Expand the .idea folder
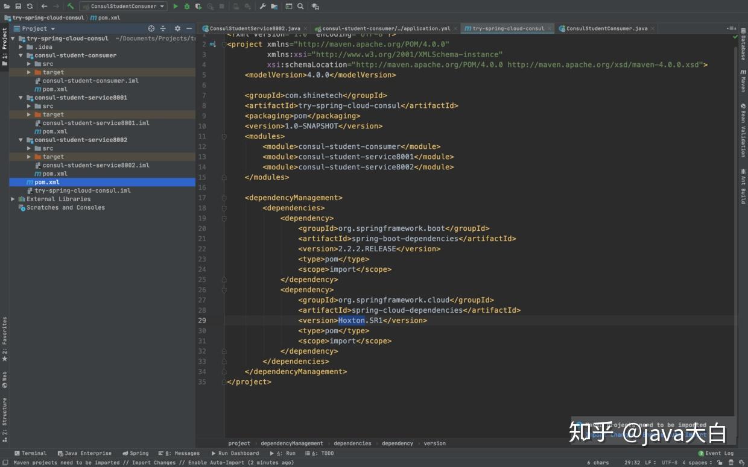The width and height of the screenshot is (748, 467). coord(21,46)
